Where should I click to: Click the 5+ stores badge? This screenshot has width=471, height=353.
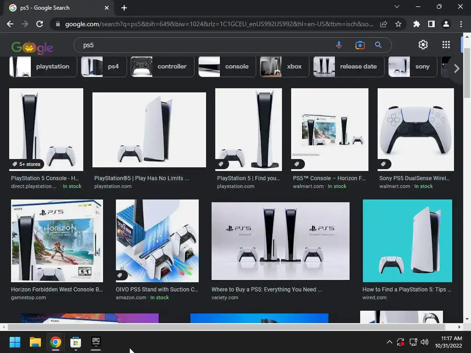[26, 164]
